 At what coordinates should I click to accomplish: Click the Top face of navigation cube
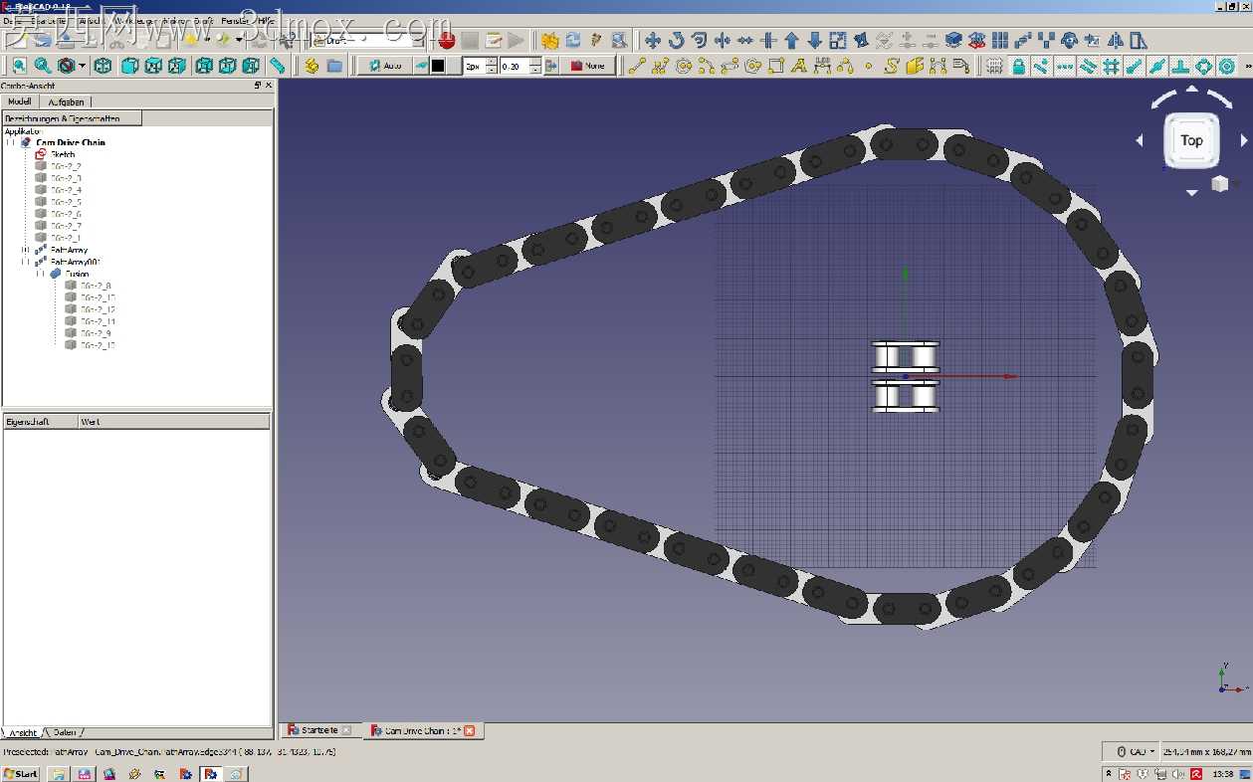click(1191, 140)
